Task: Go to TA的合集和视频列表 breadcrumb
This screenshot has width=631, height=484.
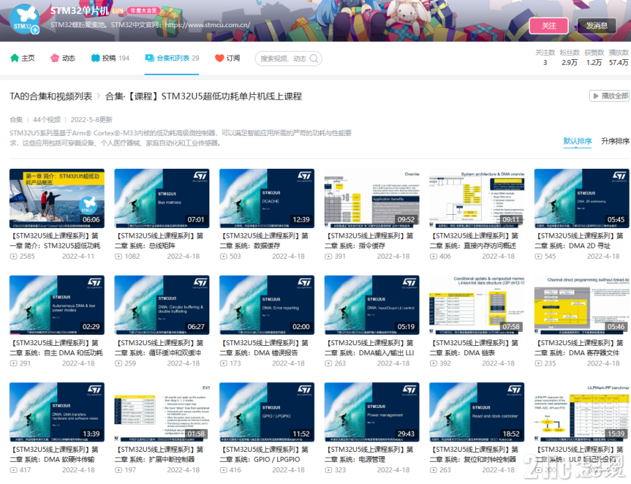Action: click(x=51, y=96)
